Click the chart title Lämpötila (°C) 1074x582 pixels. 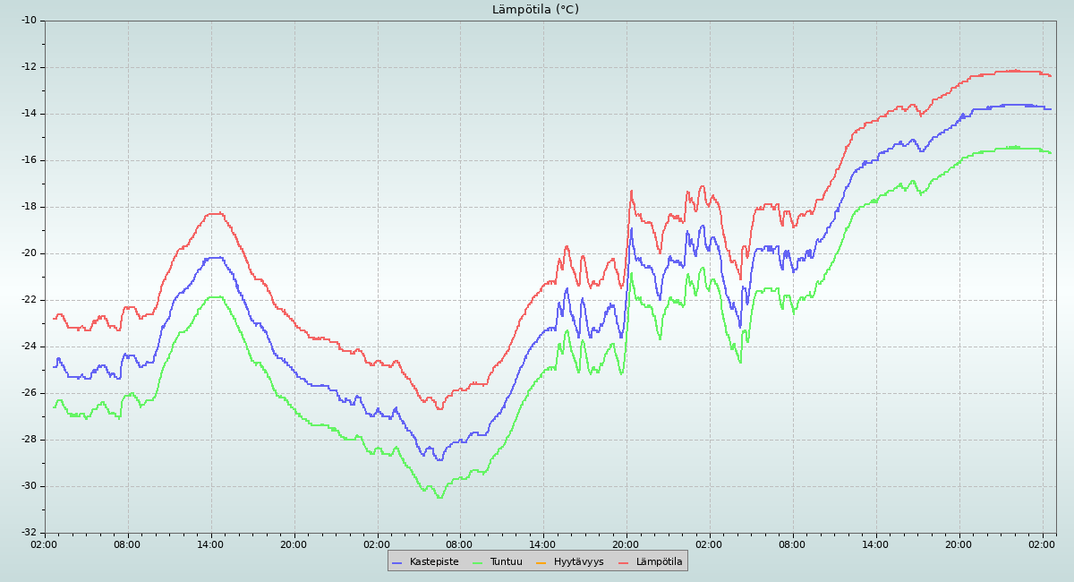tap(535, 10)
